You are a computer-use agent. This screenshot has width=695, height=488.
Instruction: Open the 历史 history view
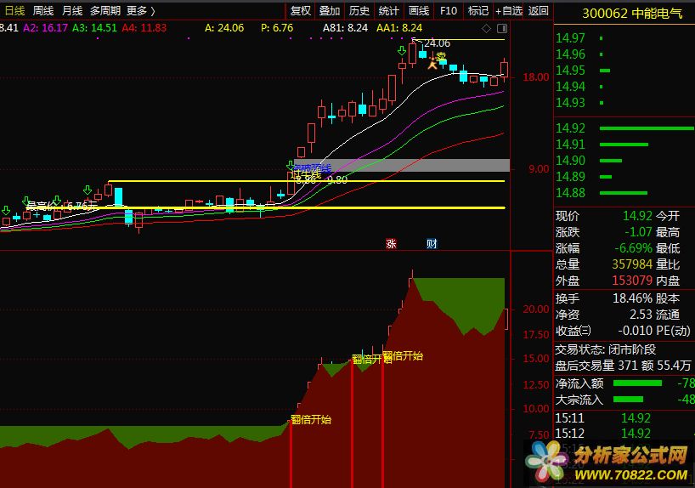(x=359, y=11)
